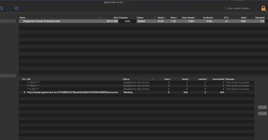The height and width of the screenshot is (140, 268).
Task: Click Disabled for this torrent in DHT row
Action: point(136,83)
